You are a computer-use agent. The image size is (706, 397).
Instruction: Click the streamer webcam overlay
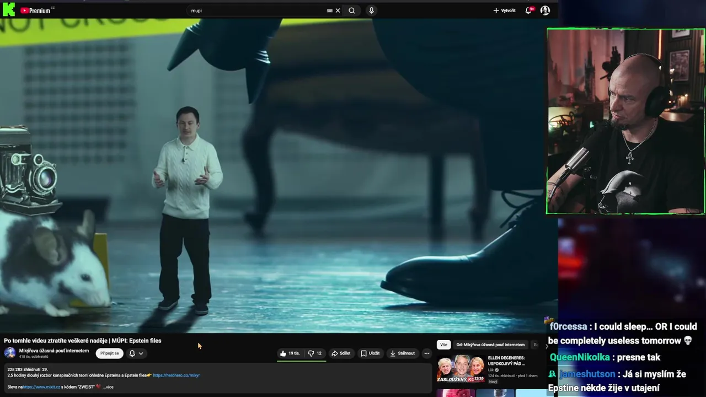[x=625, y=121]
